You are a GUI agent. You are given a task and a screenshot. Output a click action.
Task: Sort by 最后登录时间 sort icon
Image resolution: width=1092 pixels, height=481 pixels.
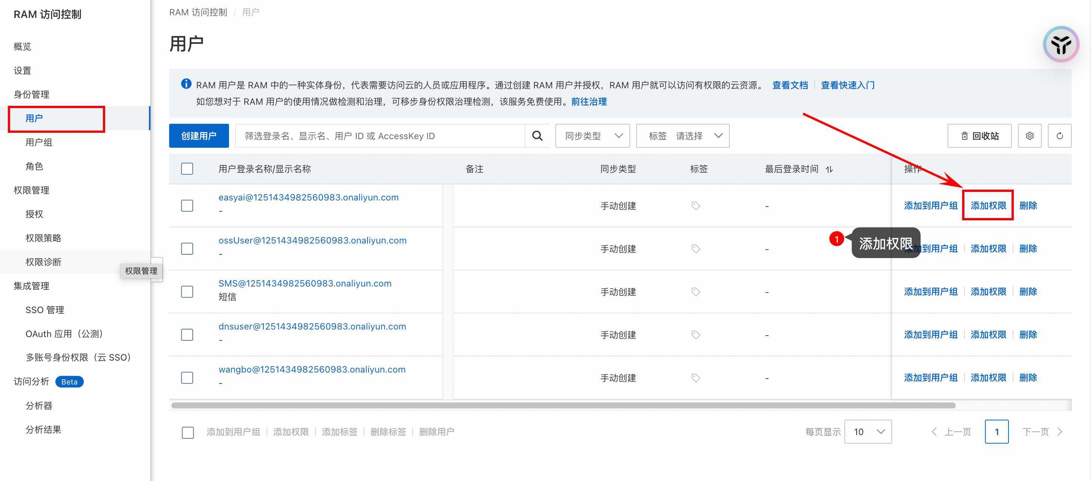(x=829, y=169)
